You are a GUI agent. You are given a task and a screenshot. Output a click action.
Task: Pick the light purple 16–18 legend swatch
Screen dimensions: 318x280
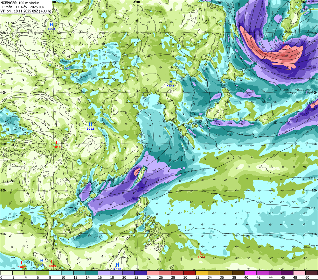coord(104,273)
